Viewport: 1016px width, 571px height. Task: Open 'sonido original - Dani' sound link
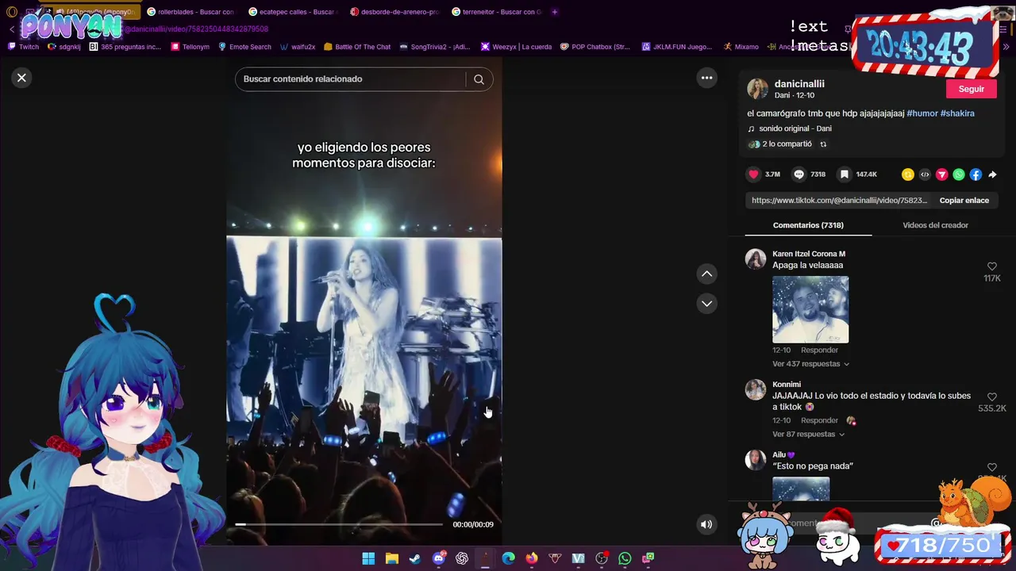point(795,128)
